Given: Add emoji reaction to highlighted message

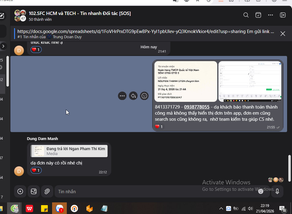Looking at the screenshot, I should click(x=144, y=96).
